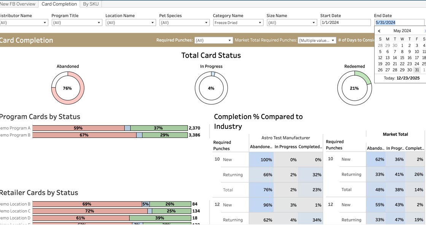
Task: Click the End Date input field
Action: pos(399,23)
